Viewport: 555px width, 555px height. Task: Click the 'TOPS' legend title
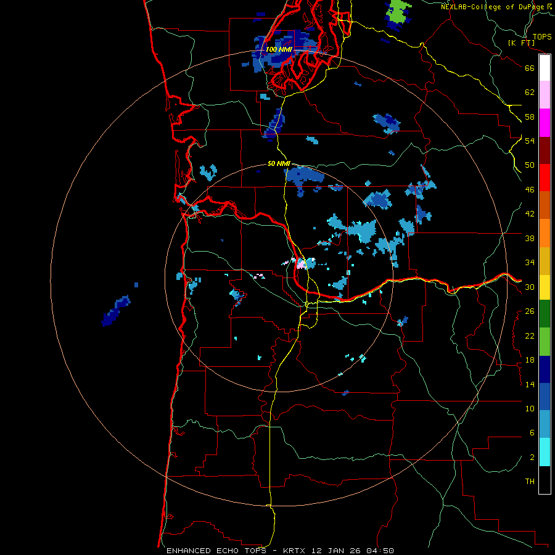tap(542, 36)
